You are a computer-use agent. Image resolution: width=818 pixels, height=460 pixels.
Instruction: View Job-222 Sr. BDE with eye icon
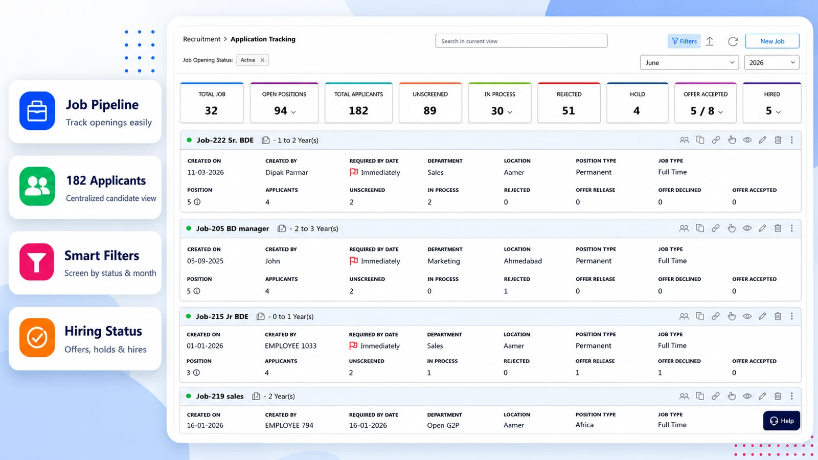pos(747,140)
